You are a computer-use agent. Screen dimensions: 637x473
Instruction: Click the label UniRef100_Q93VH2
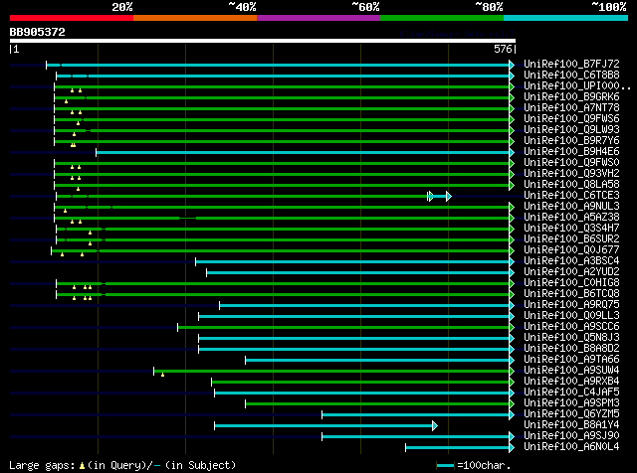[571, 173]
